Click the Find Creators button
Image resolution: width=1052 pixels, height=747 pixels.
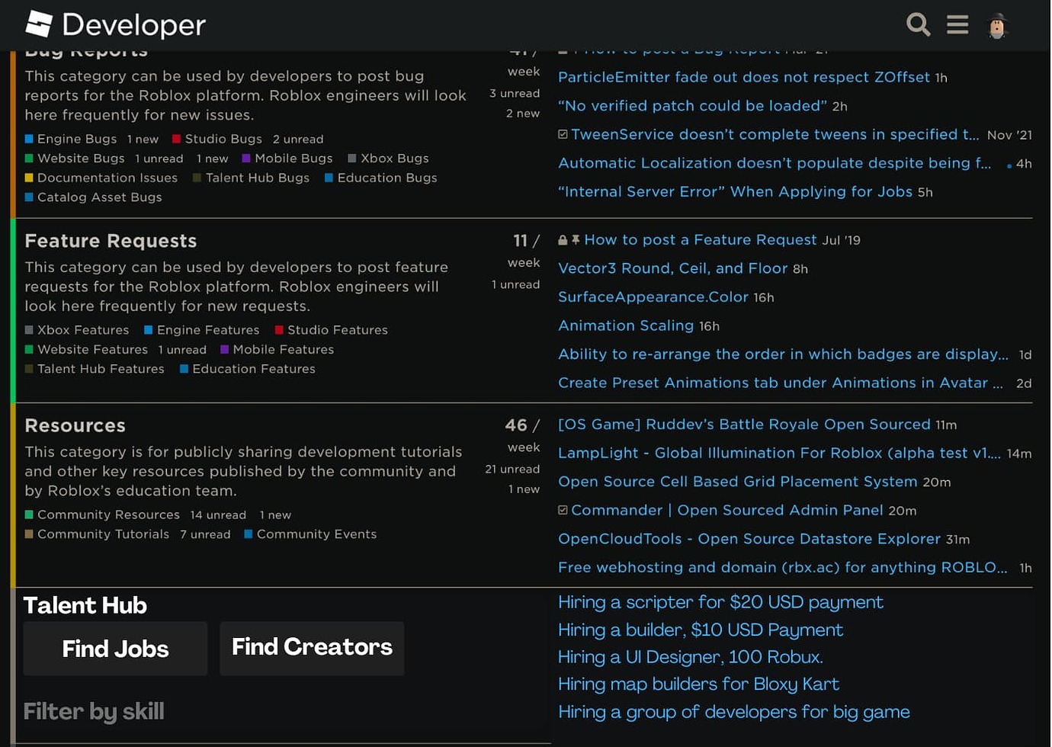point(312,647)
